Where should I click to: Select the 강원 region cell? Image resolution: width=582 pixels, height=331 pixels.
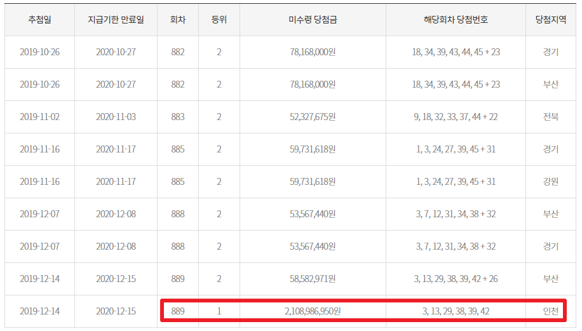pos(551,182)
